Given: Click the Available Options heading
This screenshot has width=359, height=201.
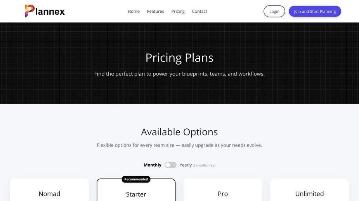Looking at the screenshot, I should pos(179,132).
